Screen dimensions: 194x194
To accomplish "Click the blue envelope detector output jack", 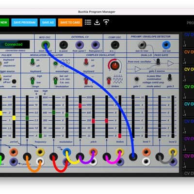I will 166,45.
